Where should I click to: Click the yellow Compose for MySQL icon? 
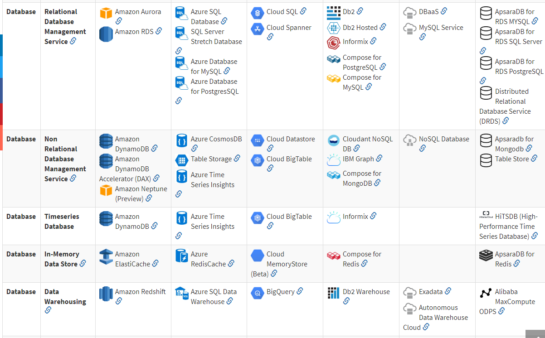click(x=334, y=79)
